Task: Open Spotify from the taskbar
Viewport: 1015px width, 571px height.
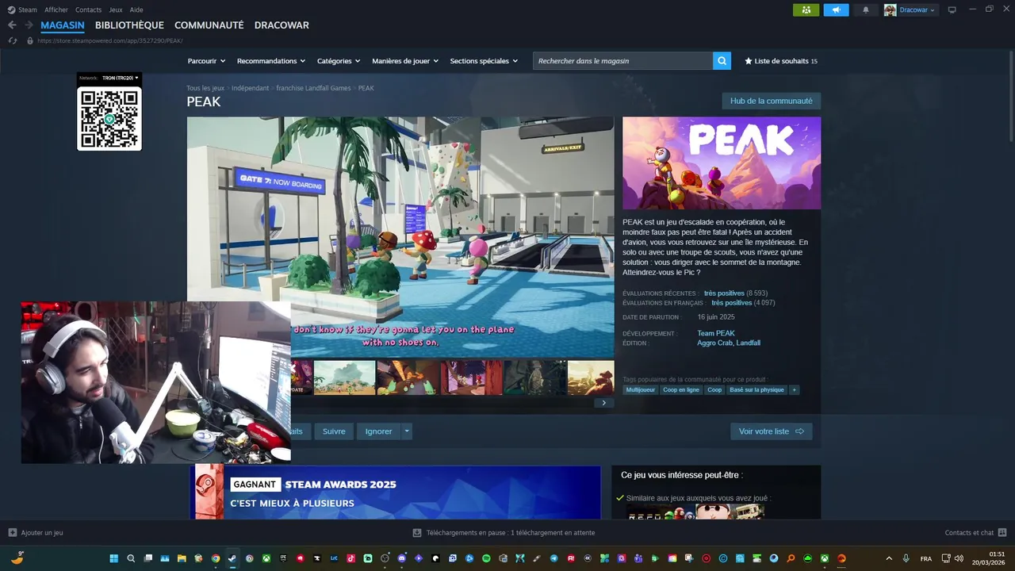Action: coord(486,558)
